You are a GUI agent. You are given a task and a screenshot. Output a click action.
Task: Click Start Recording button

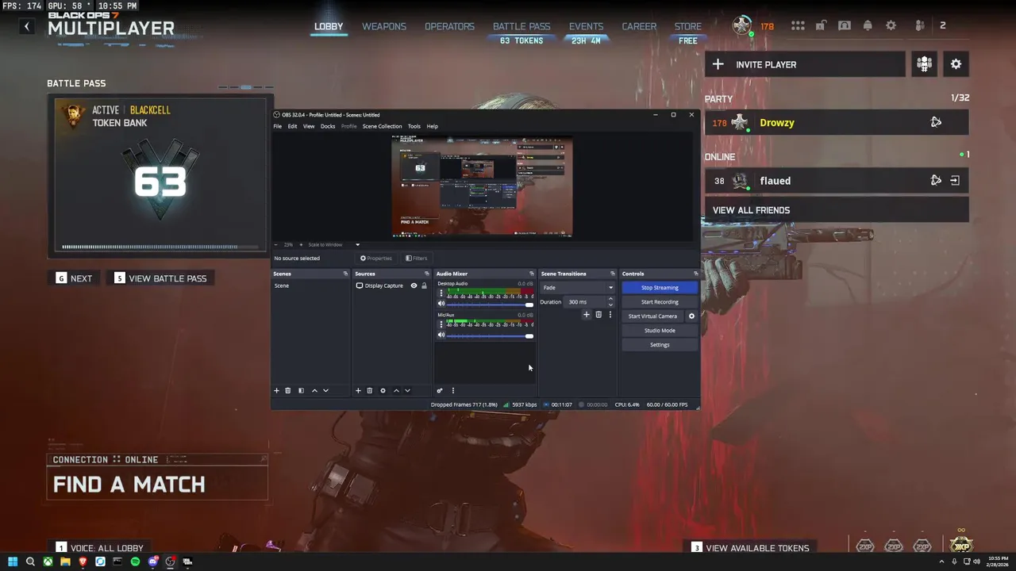(660, 301)
